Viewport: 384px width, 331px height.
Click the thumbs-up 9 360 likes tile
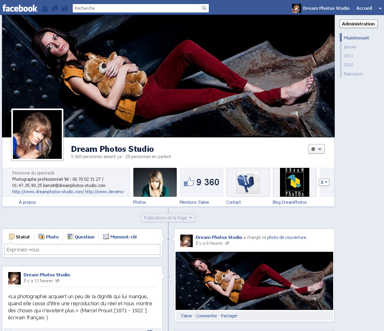coord(201,182)
